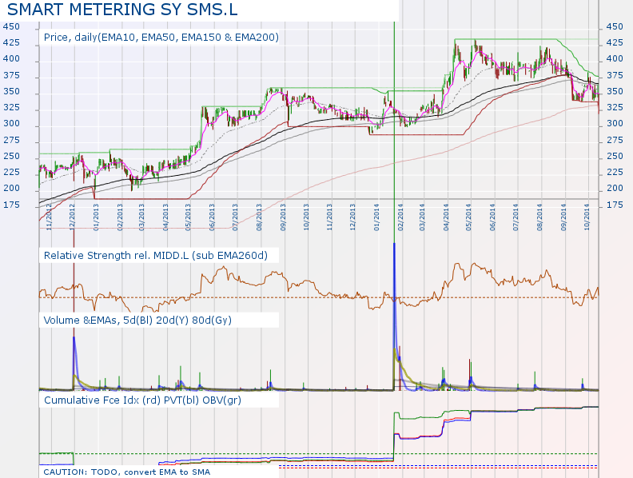Click the 225 value on right price axis
This screenshot has width=633, height=478.
pos(615,173)
